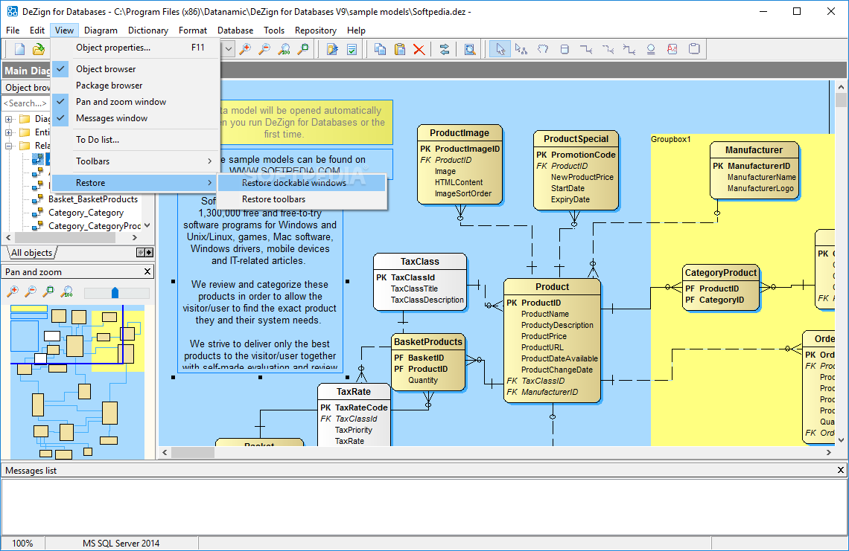Select Category_Category in object tree
Image resolution: width=849 pixels, height=551 pixels.
(86, 213)
